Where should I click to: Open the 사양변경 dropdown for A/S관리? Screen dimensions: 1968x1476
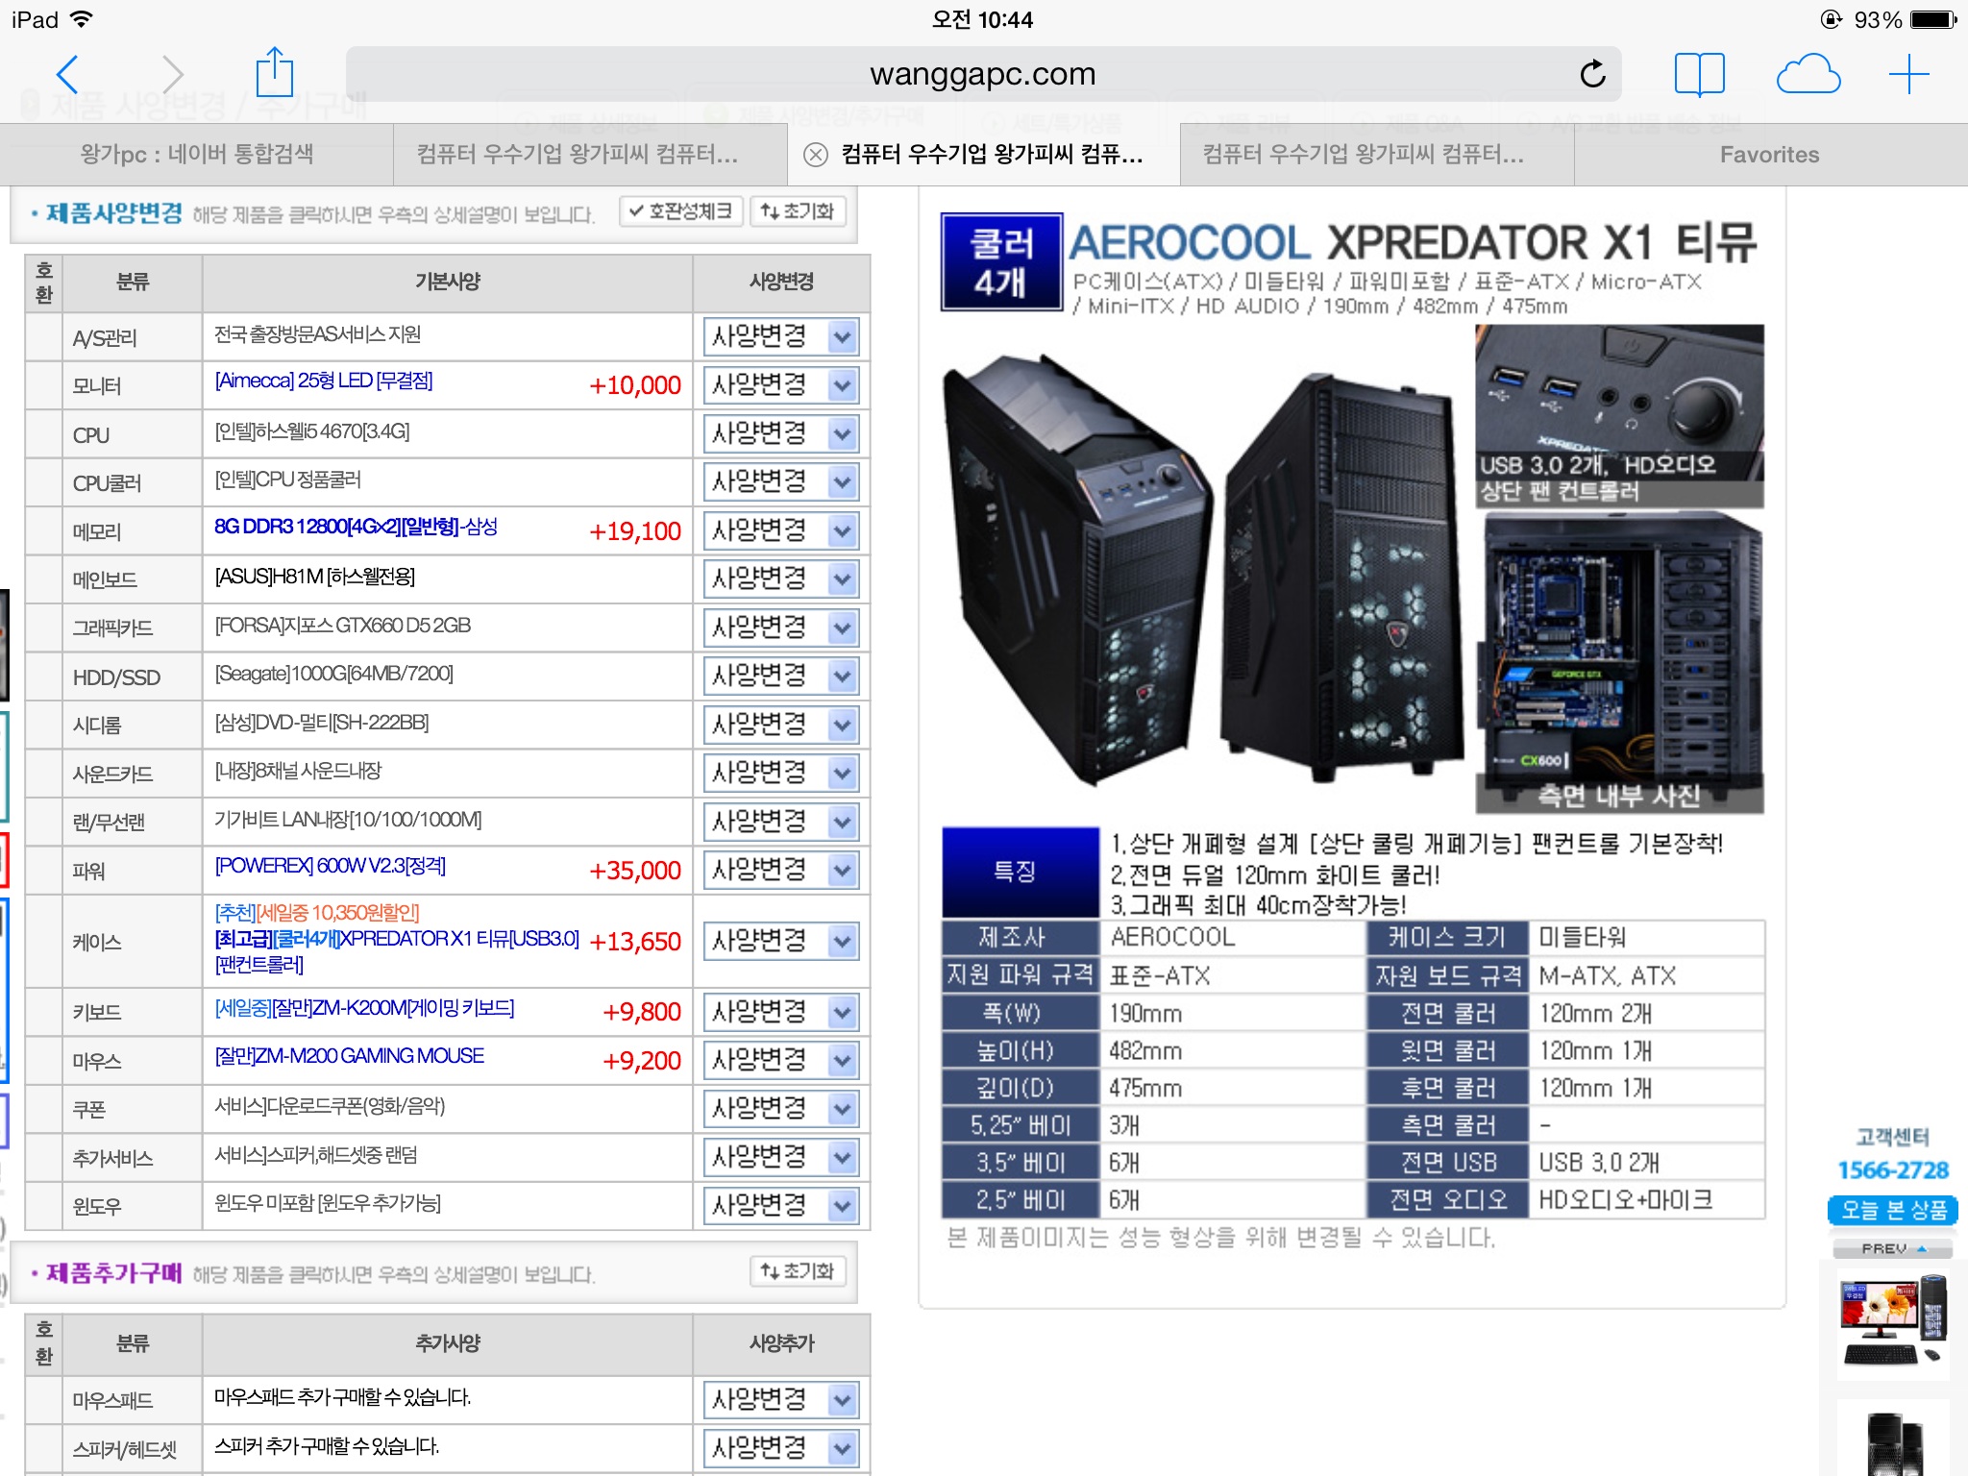point(780,337)
